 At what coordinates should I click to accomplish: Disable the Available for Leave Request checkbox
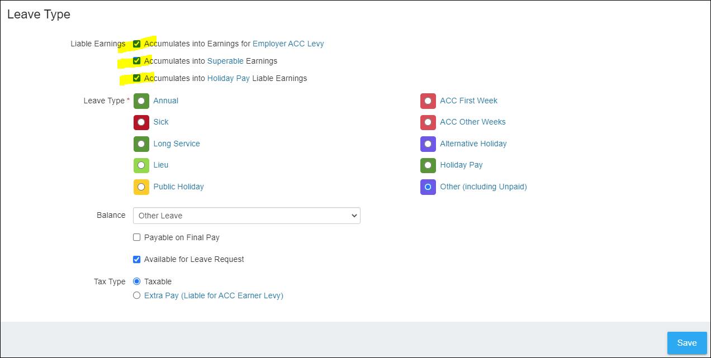[137, 259]
